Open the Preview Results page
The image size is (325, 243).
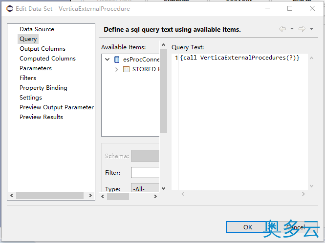(x=41, y=117)
